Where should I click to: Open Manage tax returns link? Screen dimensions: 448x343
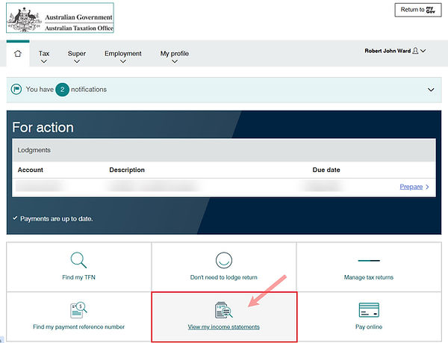coord(369,277)
